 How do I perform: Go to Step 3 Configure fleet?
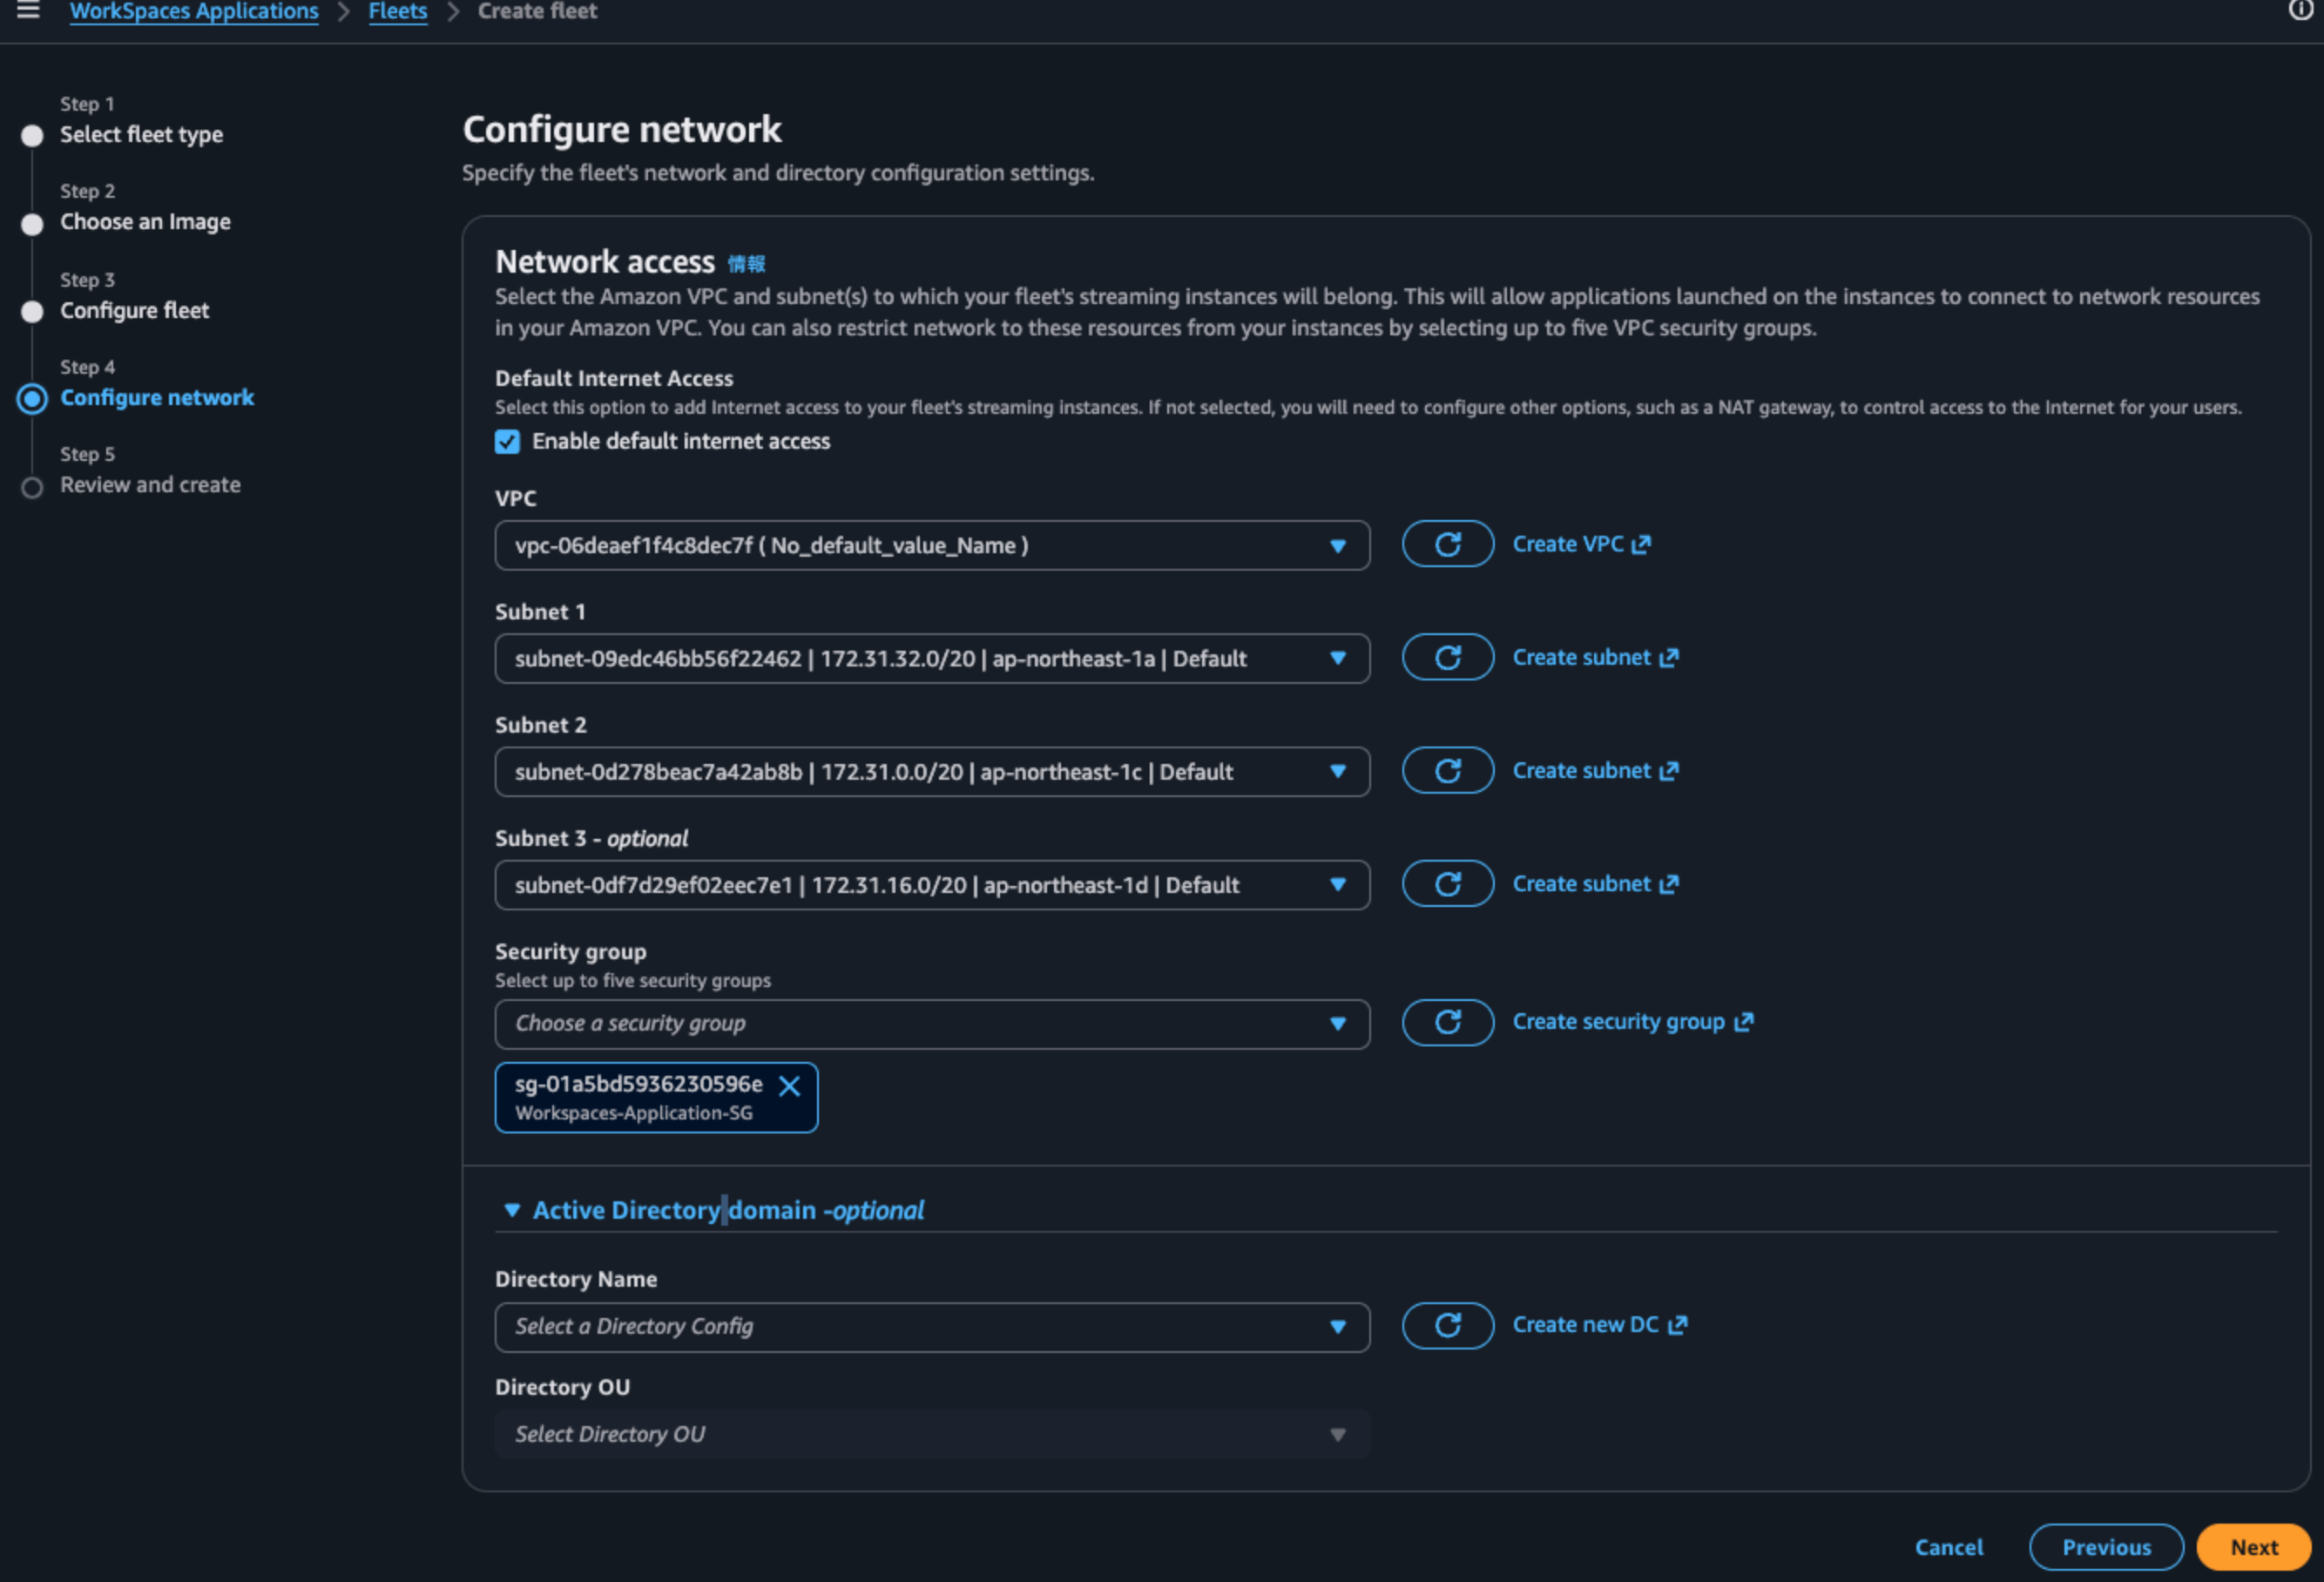click(x=134, y=310)
